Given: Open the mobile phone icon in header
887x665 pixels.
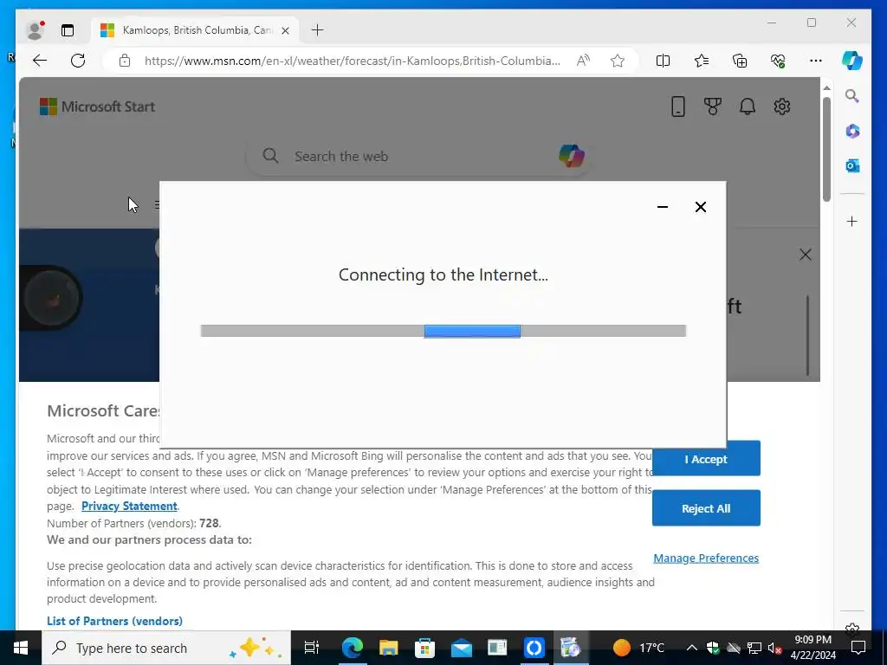Looking at the screenshot, I should [x=677, y=107].
